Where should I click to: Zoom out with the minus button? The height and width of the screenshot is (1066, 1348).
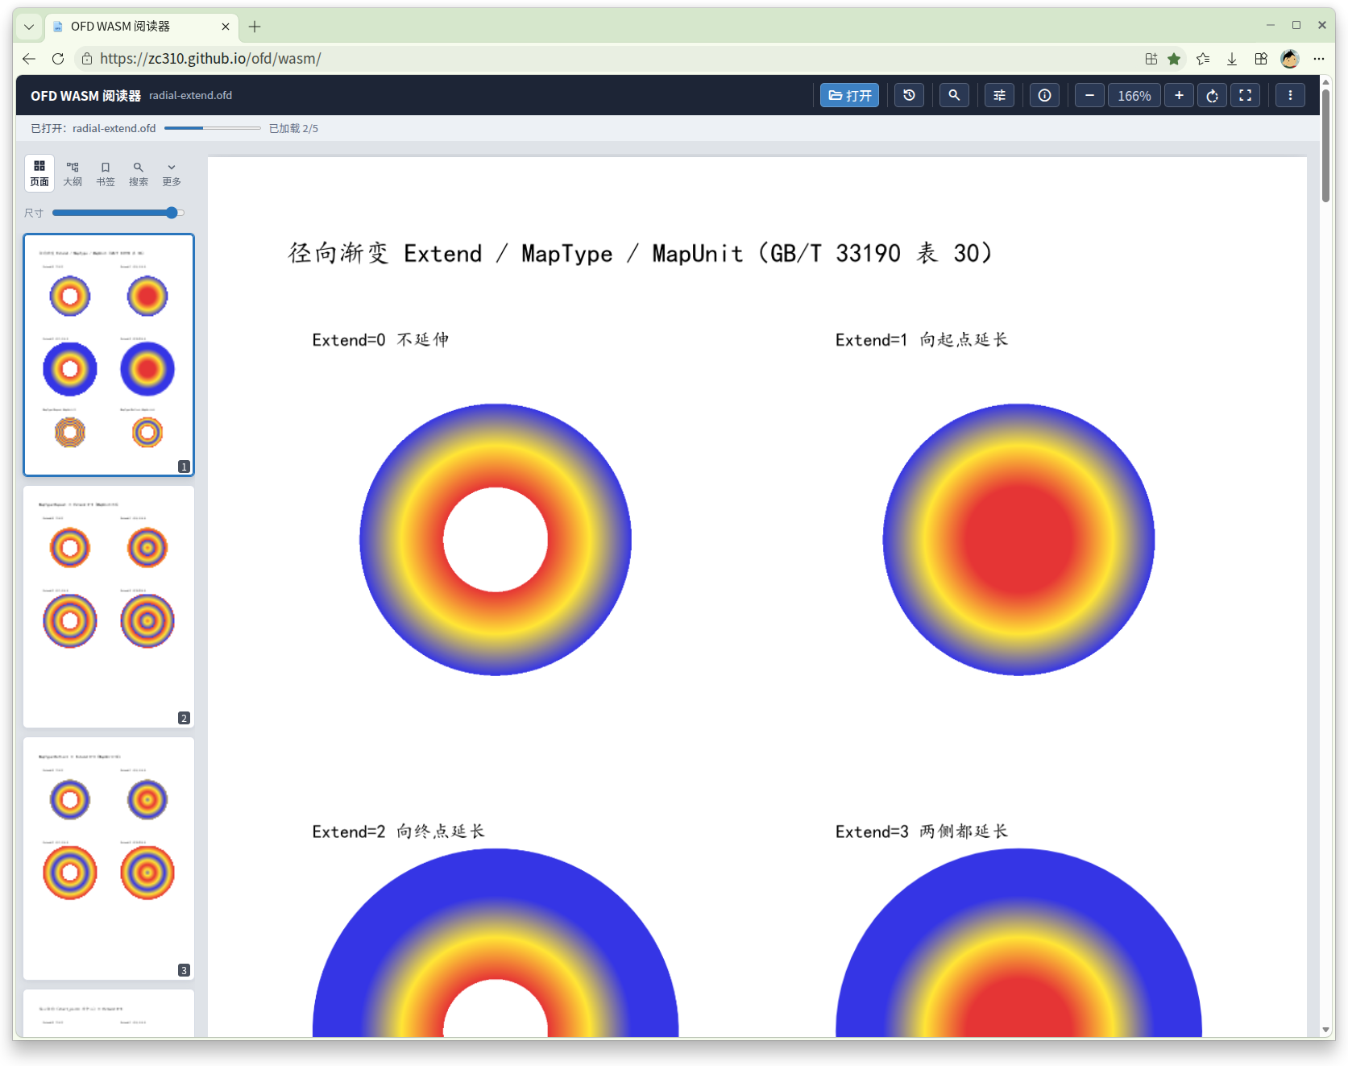[1089, 95]
